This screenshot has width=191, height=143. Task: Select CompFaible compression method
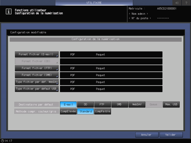point(103,111)
